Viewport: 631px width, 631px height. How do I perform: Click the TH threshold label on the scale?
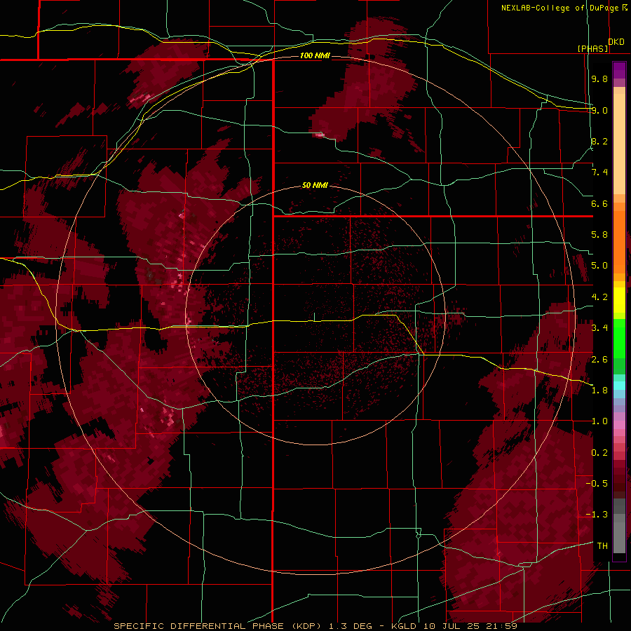coord(602,546)
